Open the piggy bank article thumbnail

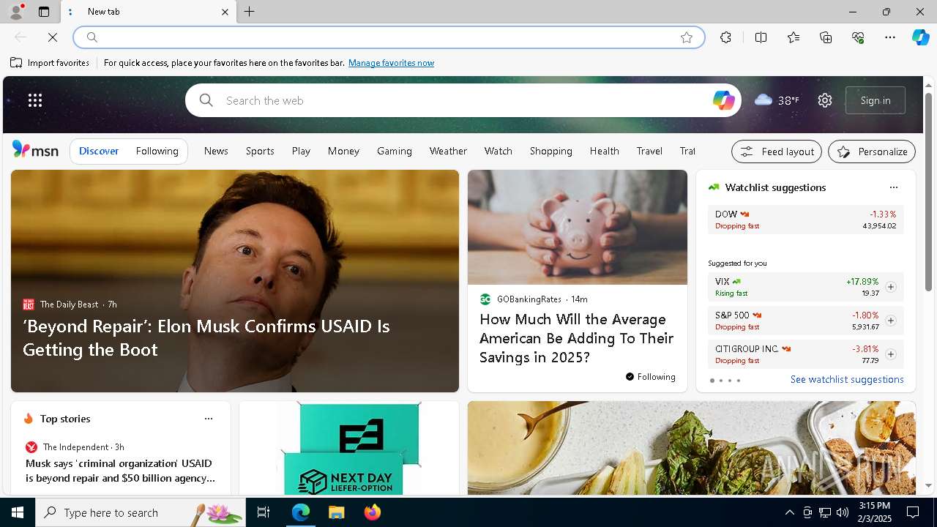coord(578,227)
